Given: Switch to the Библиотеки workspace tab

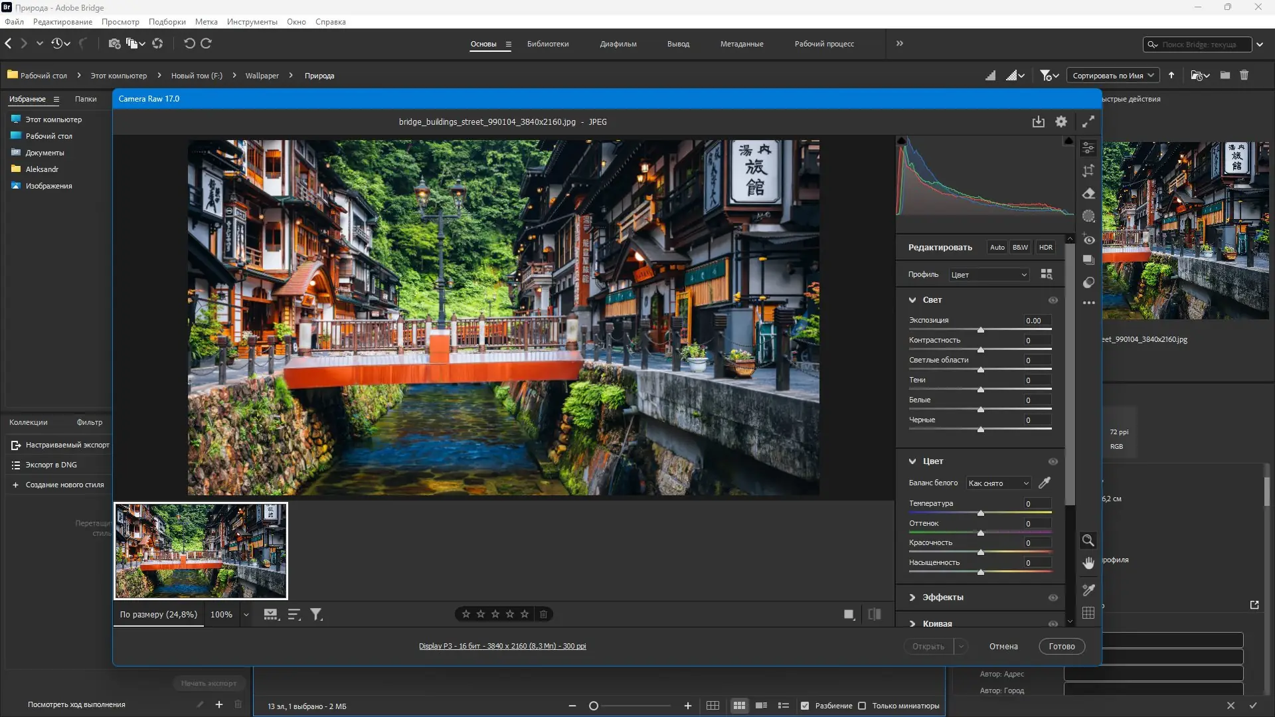Looking at the screenshot, I should 547,44.
